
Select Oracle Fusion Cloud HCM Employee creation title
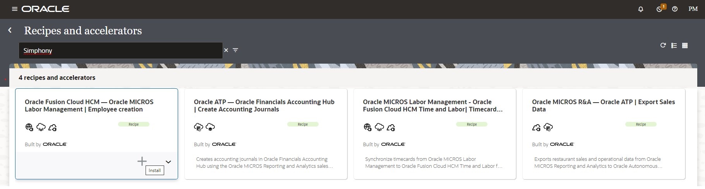click(x=89, y=106)
